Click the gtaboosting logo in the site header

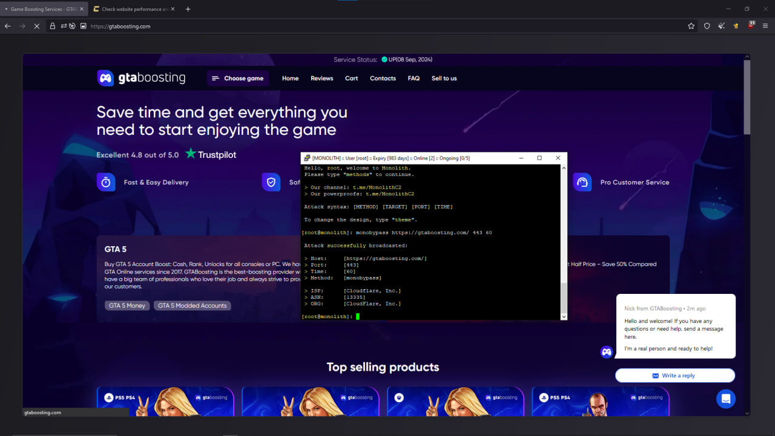[x=141, y=78]
